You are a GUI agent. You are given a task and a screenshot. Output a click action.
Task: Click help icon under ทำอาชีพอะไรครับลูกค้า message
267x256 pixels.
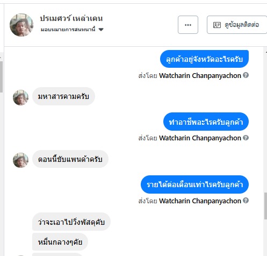pyautogui.click(x=246, y=138)
